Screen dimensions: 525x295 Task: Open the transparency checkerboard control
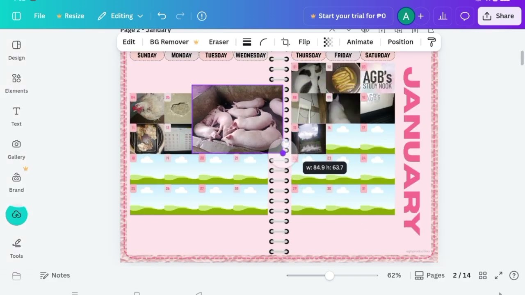pos(328,42)
